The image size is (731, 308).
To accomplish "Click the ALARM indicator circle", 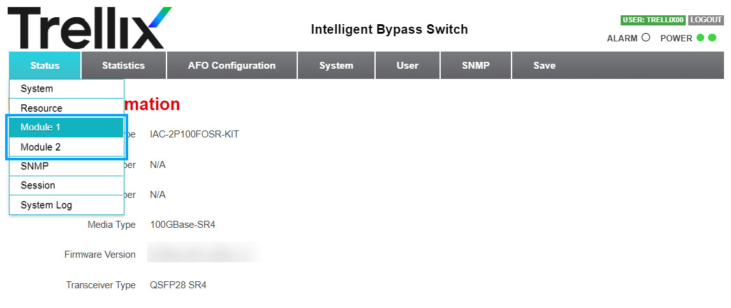I will point(646,38).
